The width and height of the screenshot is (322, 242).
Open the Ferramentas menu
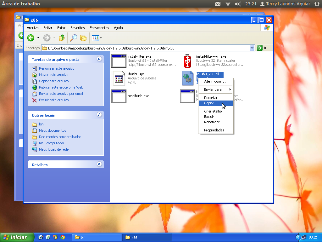click(99, 28)
